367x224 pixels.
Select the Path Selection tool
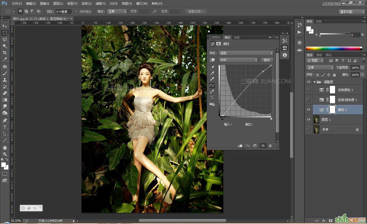[x=5, y=134]
